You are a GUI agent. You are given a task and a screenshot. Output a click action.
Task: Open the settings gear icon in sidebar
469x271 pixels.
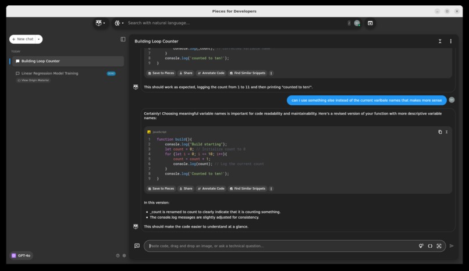[124, 255]
